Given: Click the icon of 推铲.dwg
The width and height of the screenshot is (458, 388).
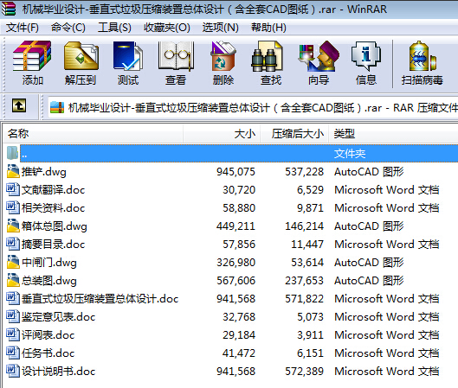Looking at the screenshot, I should click(x=13, y=171).
